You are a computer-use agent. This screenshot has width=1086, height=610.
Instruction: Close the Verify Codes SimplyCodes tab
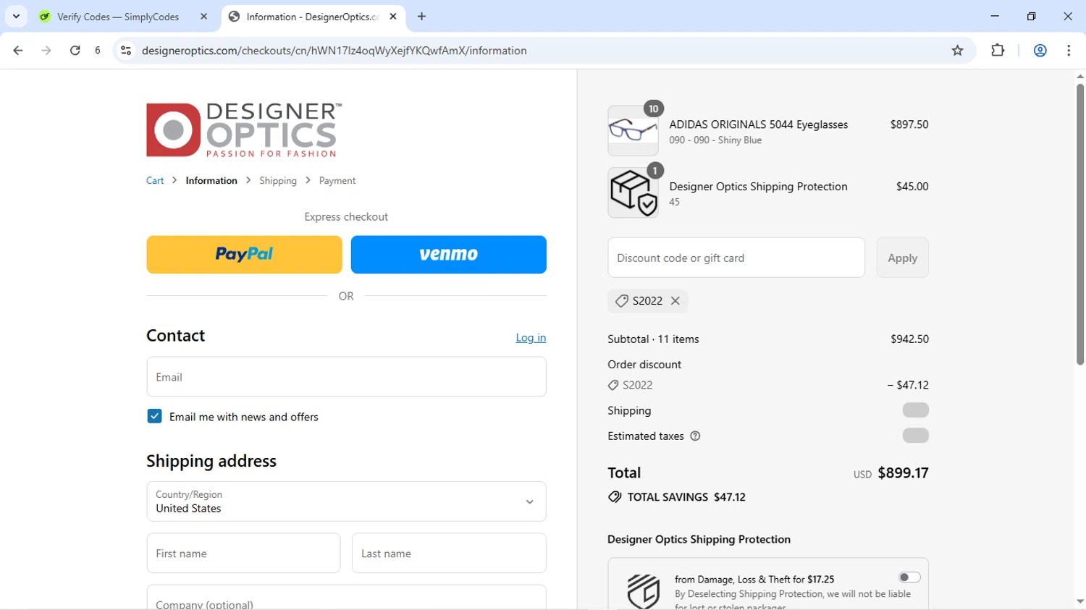click(204, 16)
